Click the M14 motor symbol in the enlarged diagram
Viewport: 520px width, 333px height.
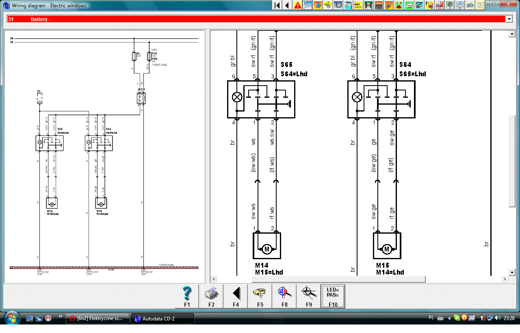pos(267,246)
